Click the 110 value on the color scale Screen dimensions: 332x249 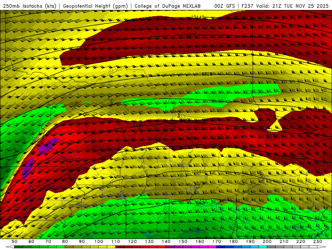(x=116, y=242)
